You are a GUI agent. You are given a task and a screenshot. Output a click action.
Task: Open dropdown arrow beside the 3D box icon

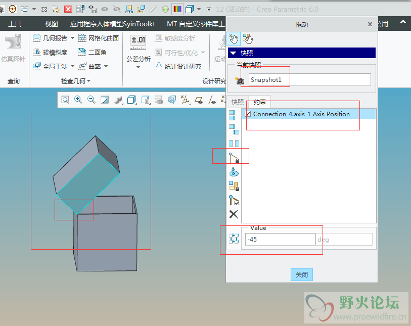tap(199, 9)
